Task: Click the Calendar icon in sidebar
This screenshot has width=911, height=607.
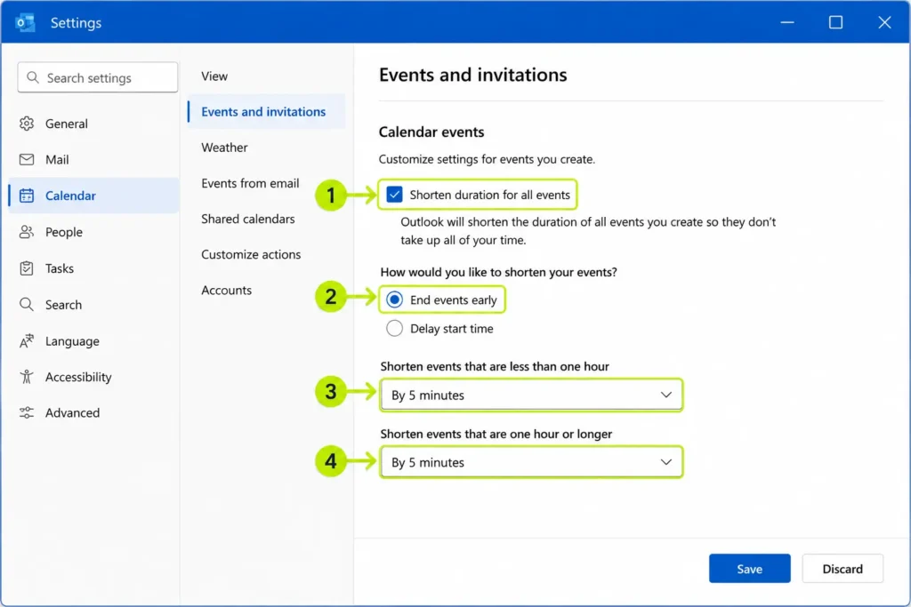Action: [27, 196]
